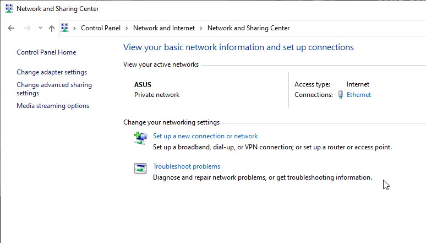
Task: Open Media streaming options
Action: [53, 106]
